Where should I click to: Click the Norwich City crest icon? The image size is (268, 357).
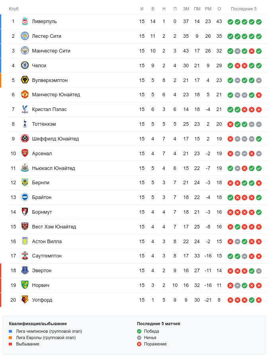pos(25,285)
